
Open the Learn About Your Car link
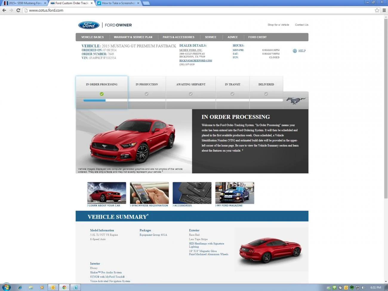[x=104, y=206]
